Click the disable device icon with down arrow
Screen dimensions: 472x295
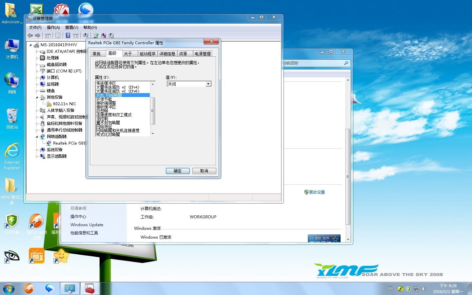coord(111,35)
